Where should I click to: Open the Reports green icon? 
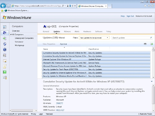coord(5,72)
